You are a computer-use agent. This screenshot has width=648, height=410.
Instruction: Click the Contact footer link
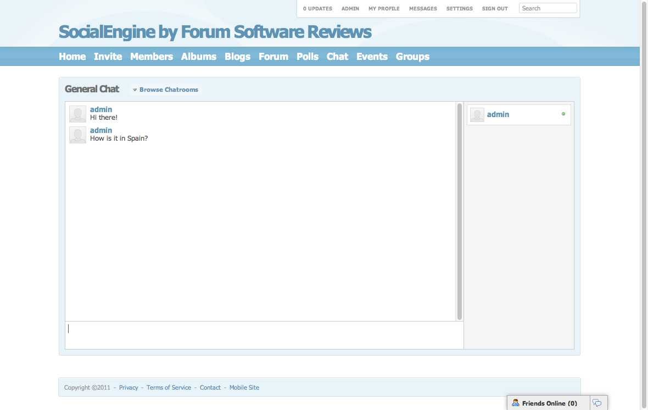[210, 387]
